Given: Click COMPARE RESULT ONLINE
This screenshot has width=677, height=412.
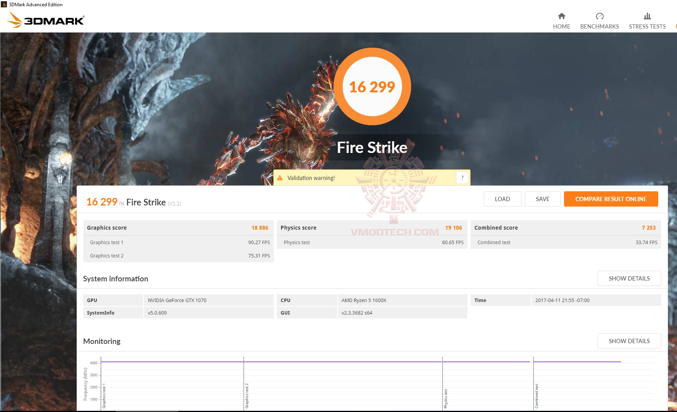Looking at the screenshot, I should 611,199.
